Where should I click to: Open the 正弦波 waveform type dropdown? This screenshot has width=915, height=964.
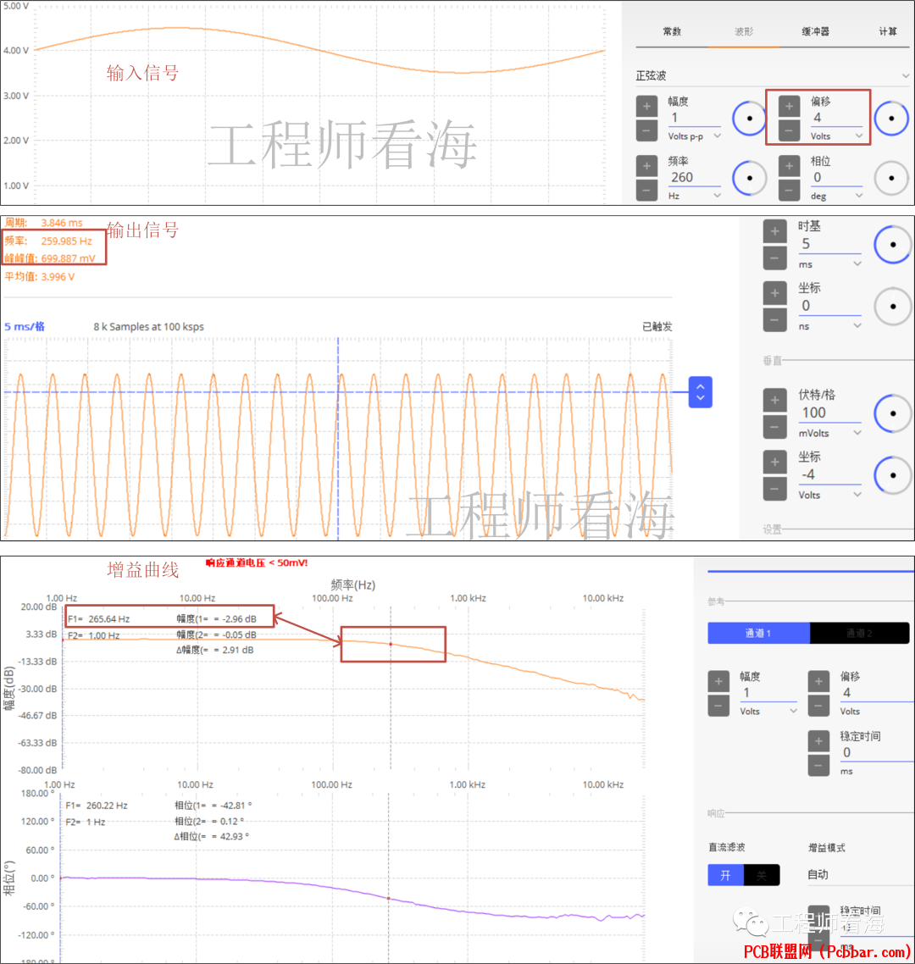click(773, 75)
